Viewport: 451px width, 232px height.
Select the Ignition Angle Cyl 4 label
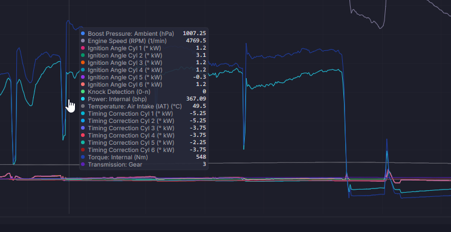tap(125, 70)
